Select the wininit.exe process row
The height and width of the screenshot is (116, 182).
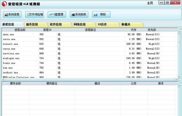tap(89, 44)
